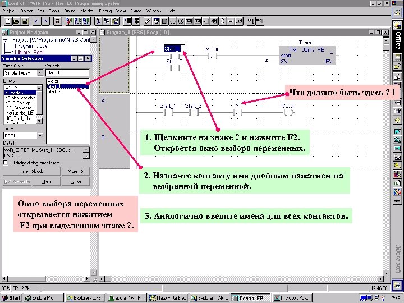This screenshot has width=404, height=303.
Task: Click the More >> button
Action: pyautogui.click(x=76, y=171)
